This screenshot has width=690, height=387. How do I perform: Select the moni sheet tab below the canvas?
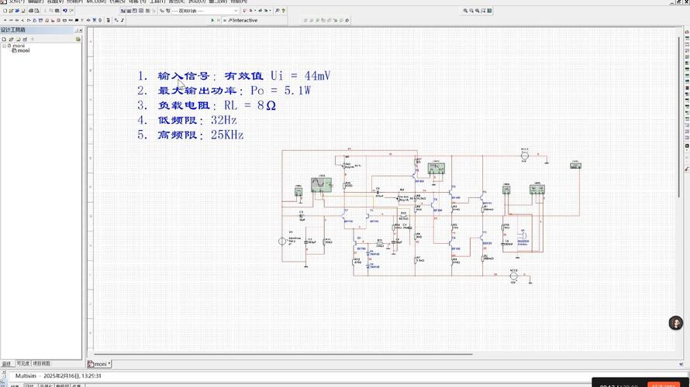(x=99, y=364)
